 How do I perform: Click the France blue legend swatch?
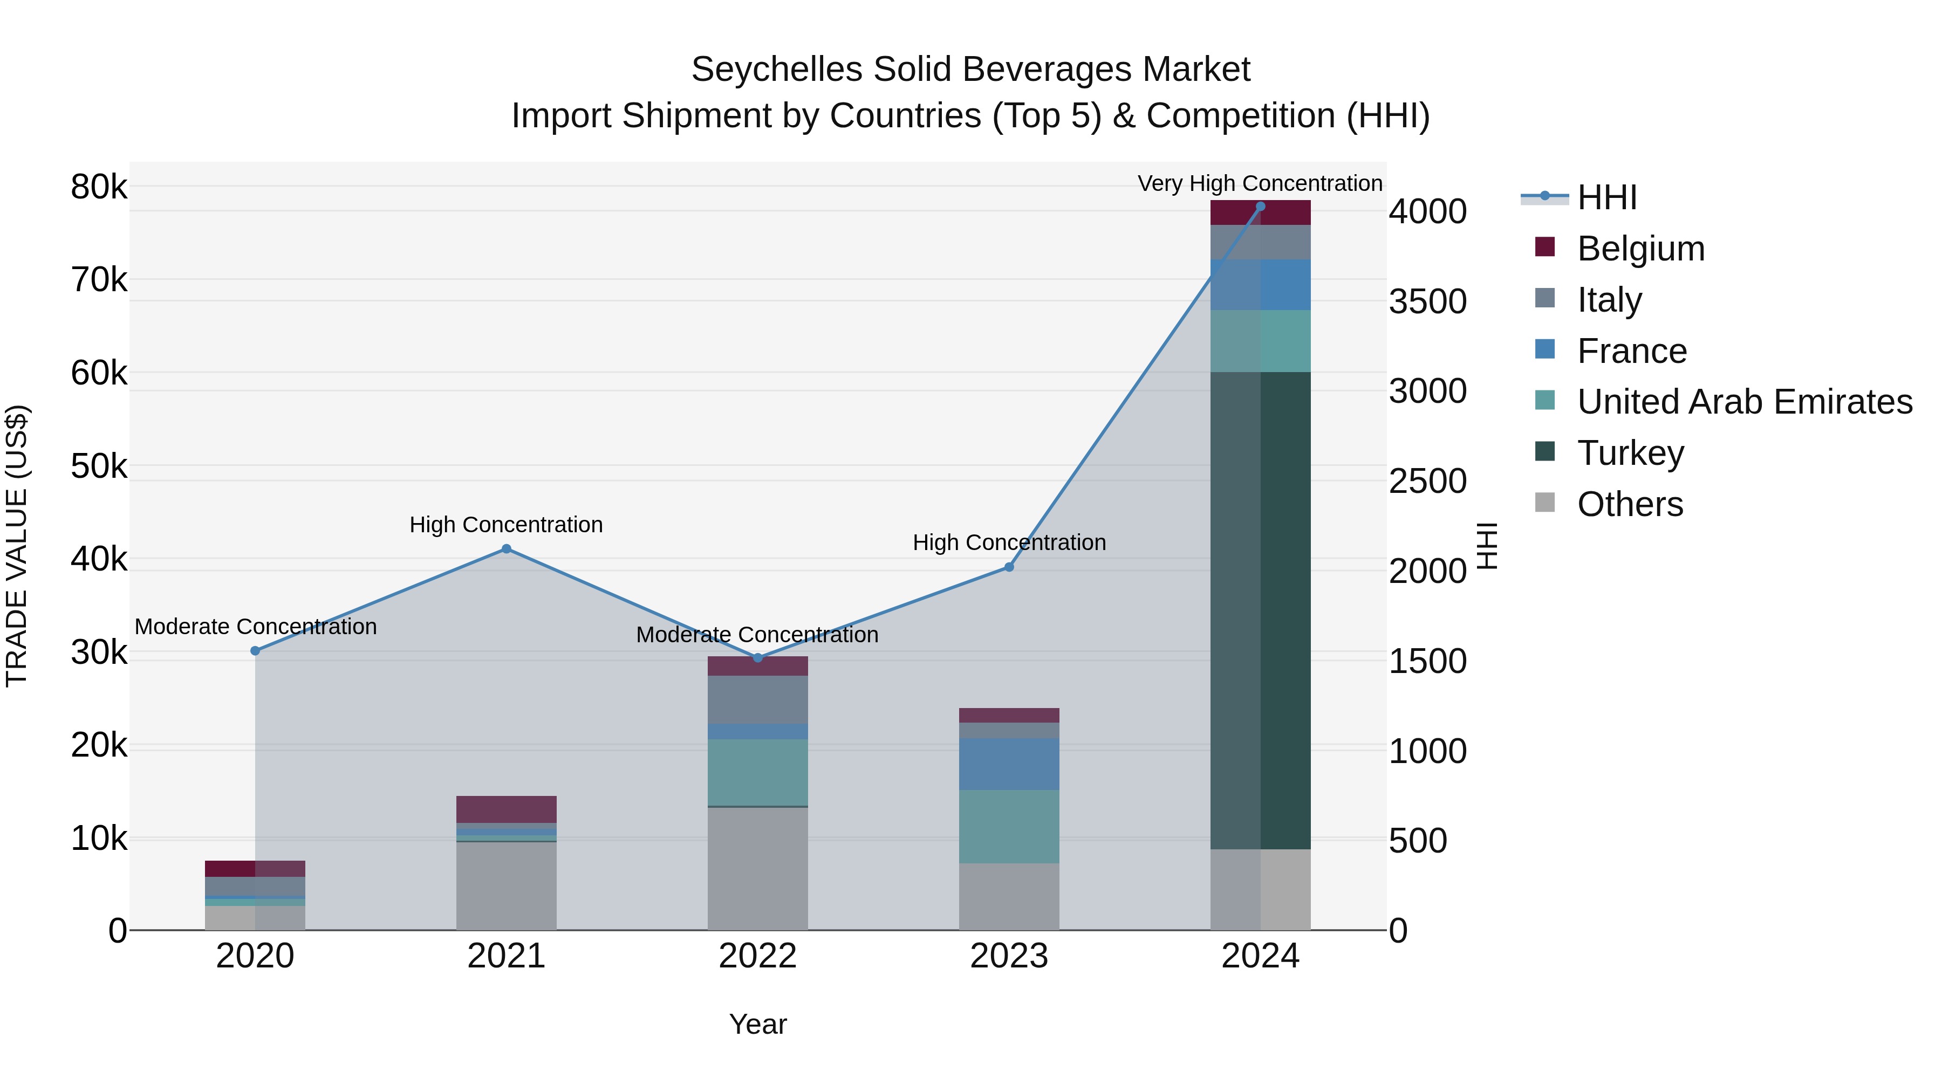point(1545,349)
